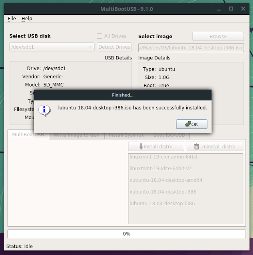Select xubuntu-18.04-desktop-i386 in the distro list
This screenshot has width=253, height=255.
185,192
